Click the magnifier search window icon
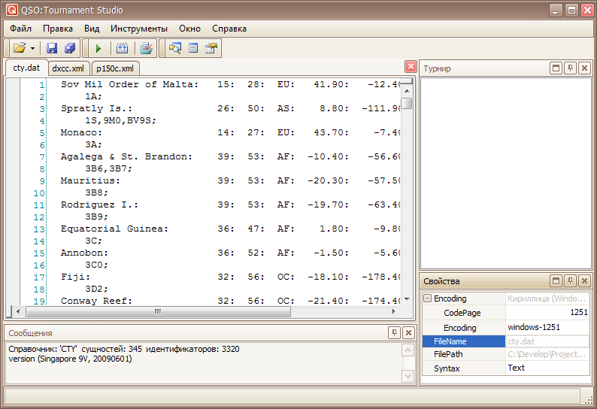597x409 pixels. pos(175,48)
